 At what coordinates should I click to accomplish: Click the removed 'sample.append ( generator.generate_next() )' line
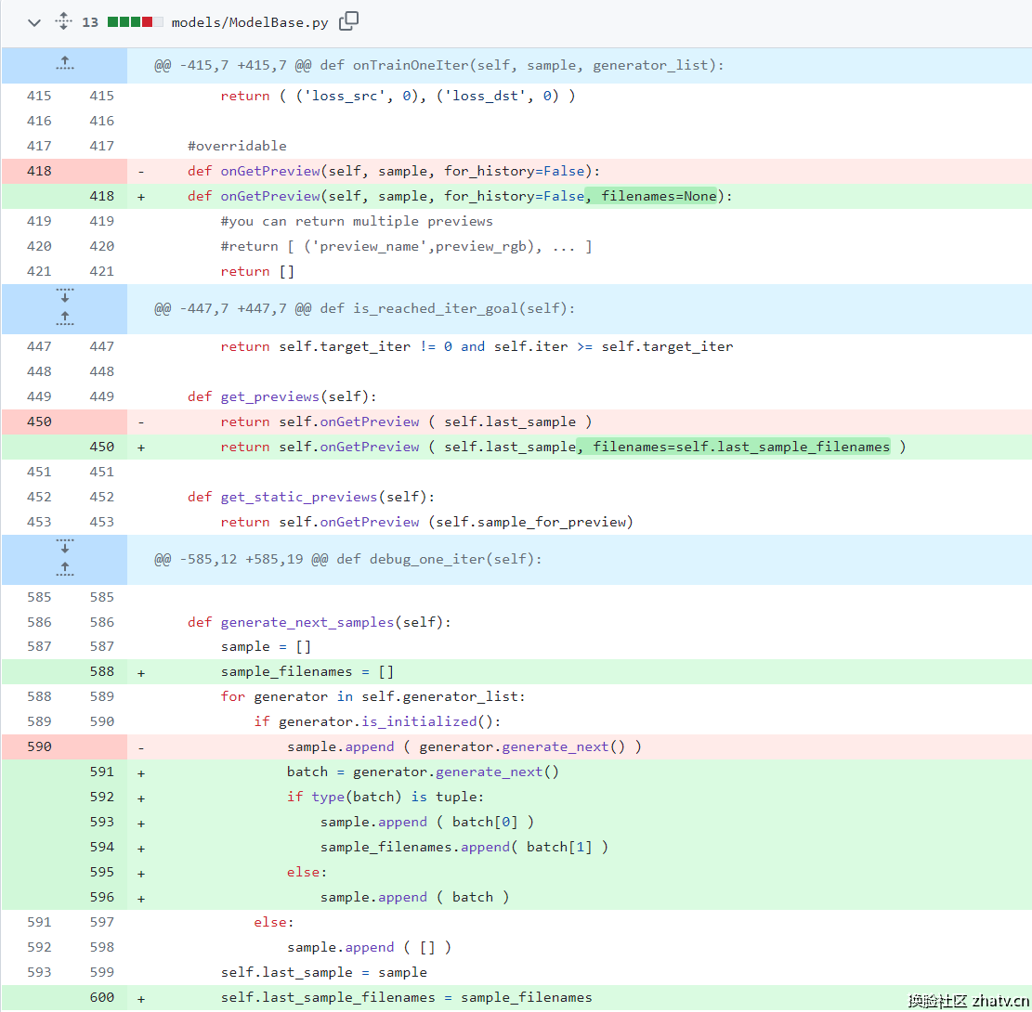pos(464,746)
